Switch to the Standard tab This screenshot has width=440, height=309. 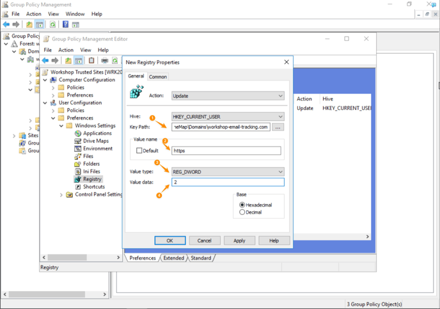[201, 258]
